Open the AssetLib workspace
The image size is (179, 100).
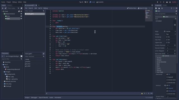[100, 2]
